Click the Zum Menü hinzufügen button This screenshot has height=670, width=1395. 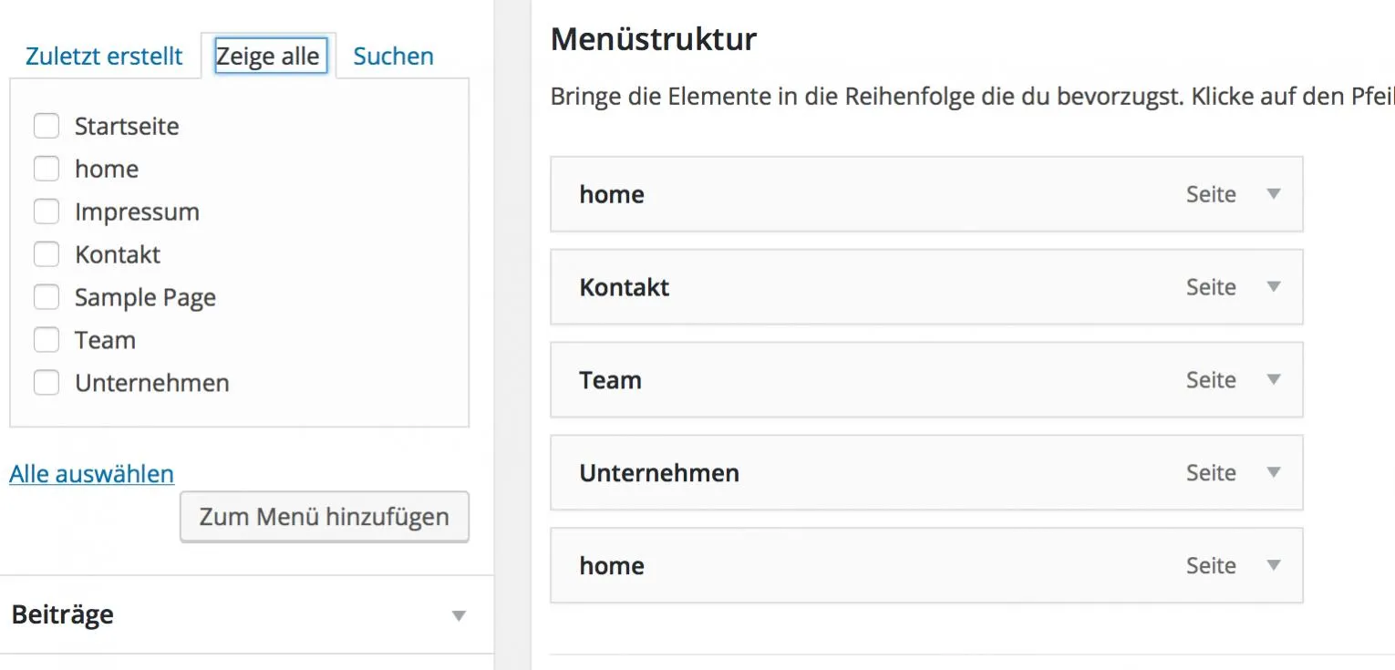(x=325, y=517)
